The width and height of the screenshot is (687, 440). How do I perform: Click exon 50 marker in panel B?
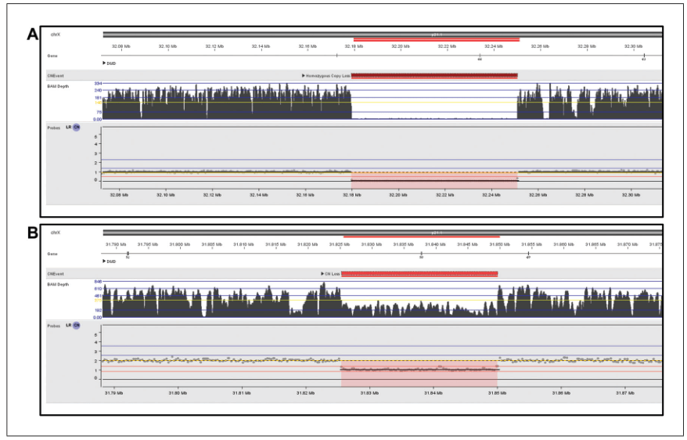tap(421, 255)
